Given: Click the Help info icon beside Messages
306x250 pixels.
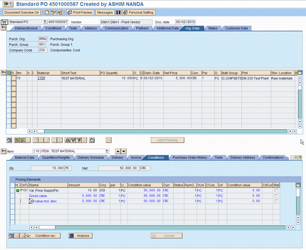Looking at the screenshot, I should pyautogui.click(x=118, y=12).
